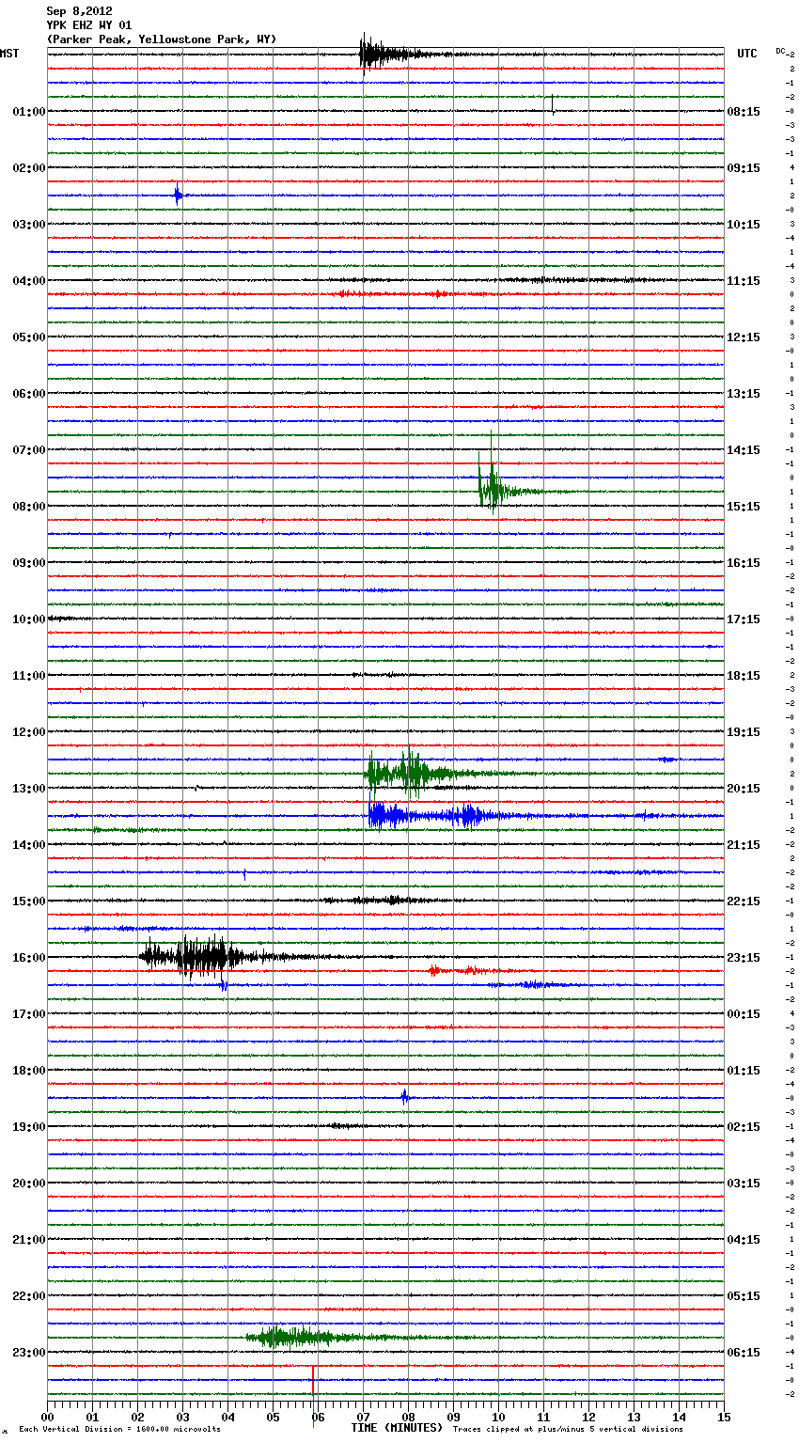Click the 22:00 MST time label

[x=29, y=1296]
